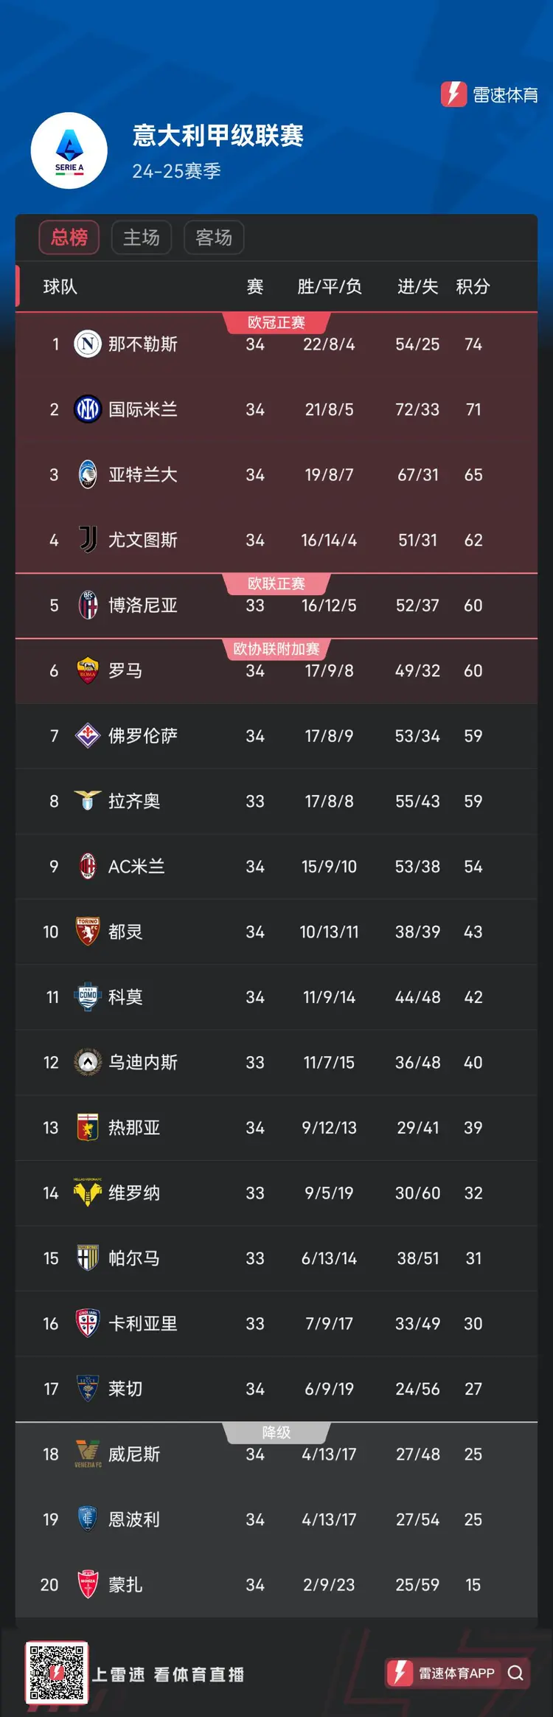Screen dimensions: 553x1717
Task: Click the 积分 points column header
Action: coord(473,287)
